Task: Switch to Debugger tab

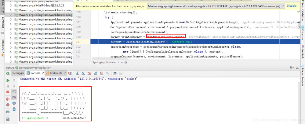Action: point(18,73)
